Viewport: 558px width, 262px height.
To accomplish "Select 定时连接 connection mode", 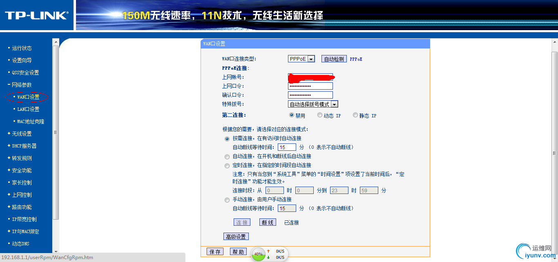I will point(227,165).
